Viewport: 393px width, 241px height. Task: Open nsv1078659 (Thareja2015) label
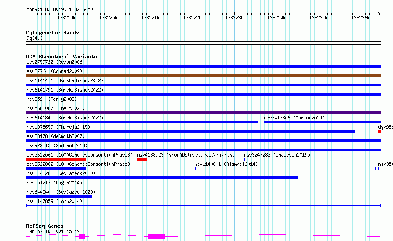[x=58, y=127]
